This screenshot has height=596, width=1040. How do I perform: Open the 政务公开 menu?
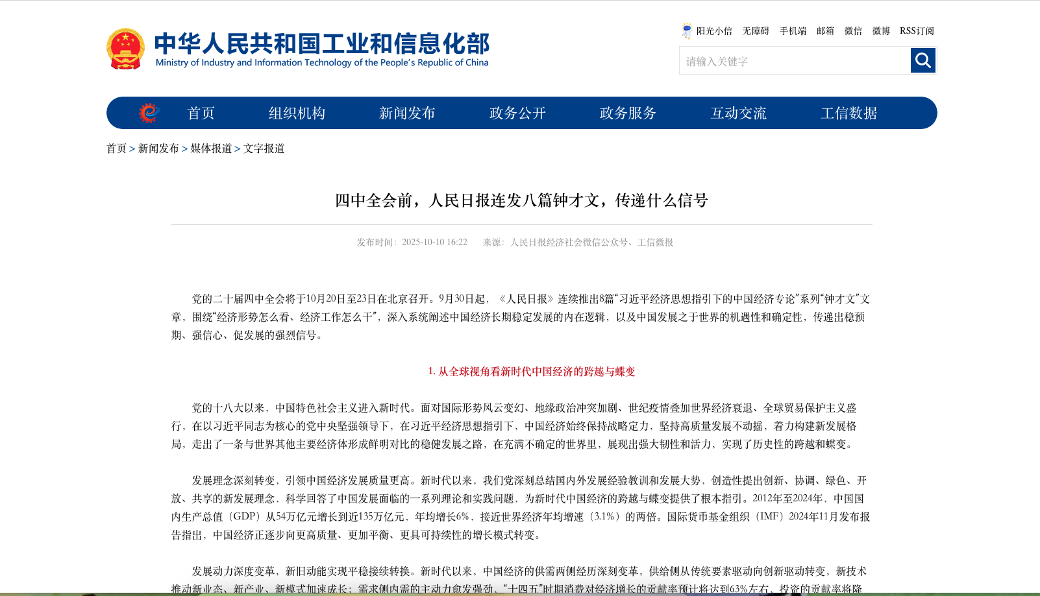(517, 112)
